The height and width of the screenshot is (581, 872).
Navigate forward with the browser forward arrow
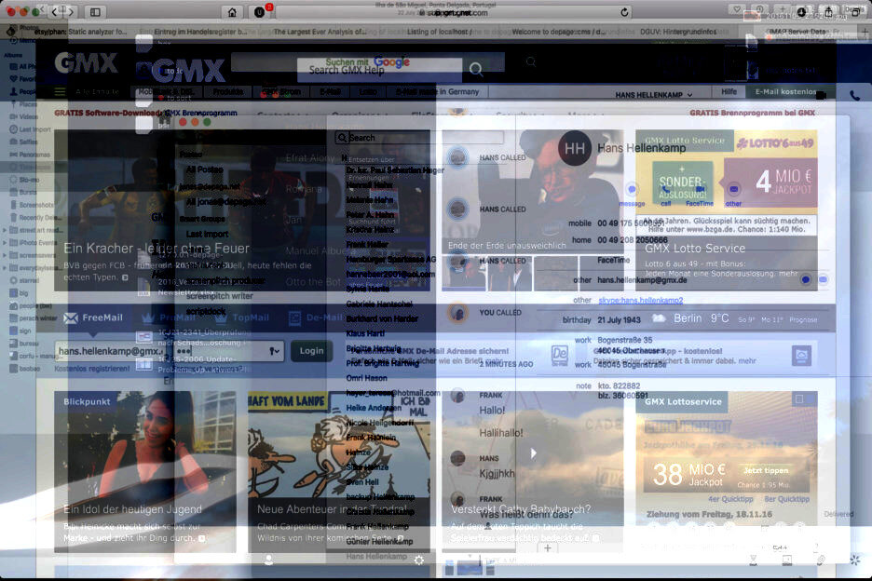click(x=71, y=12)
